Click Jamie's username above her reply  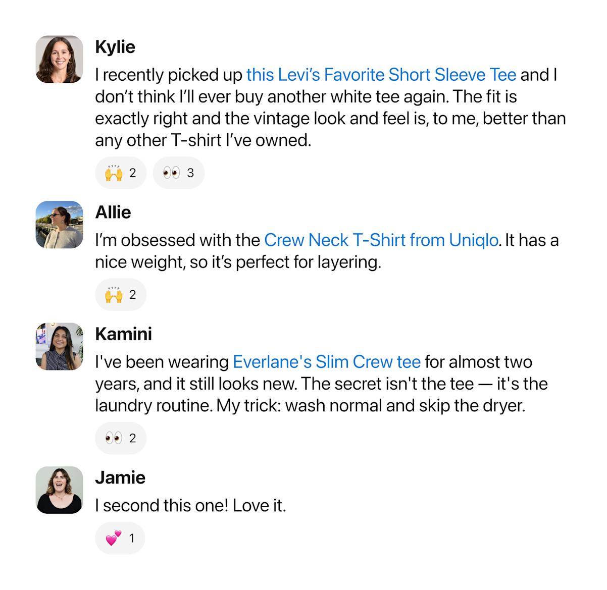coord(120,477)
